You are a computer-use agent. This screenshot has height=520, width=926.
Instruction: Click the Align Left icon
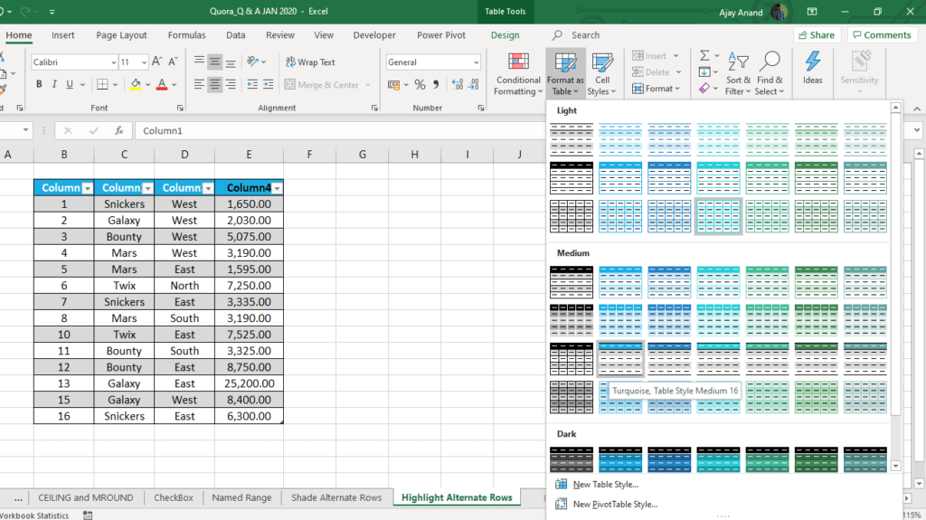click(x=199, y=84)
